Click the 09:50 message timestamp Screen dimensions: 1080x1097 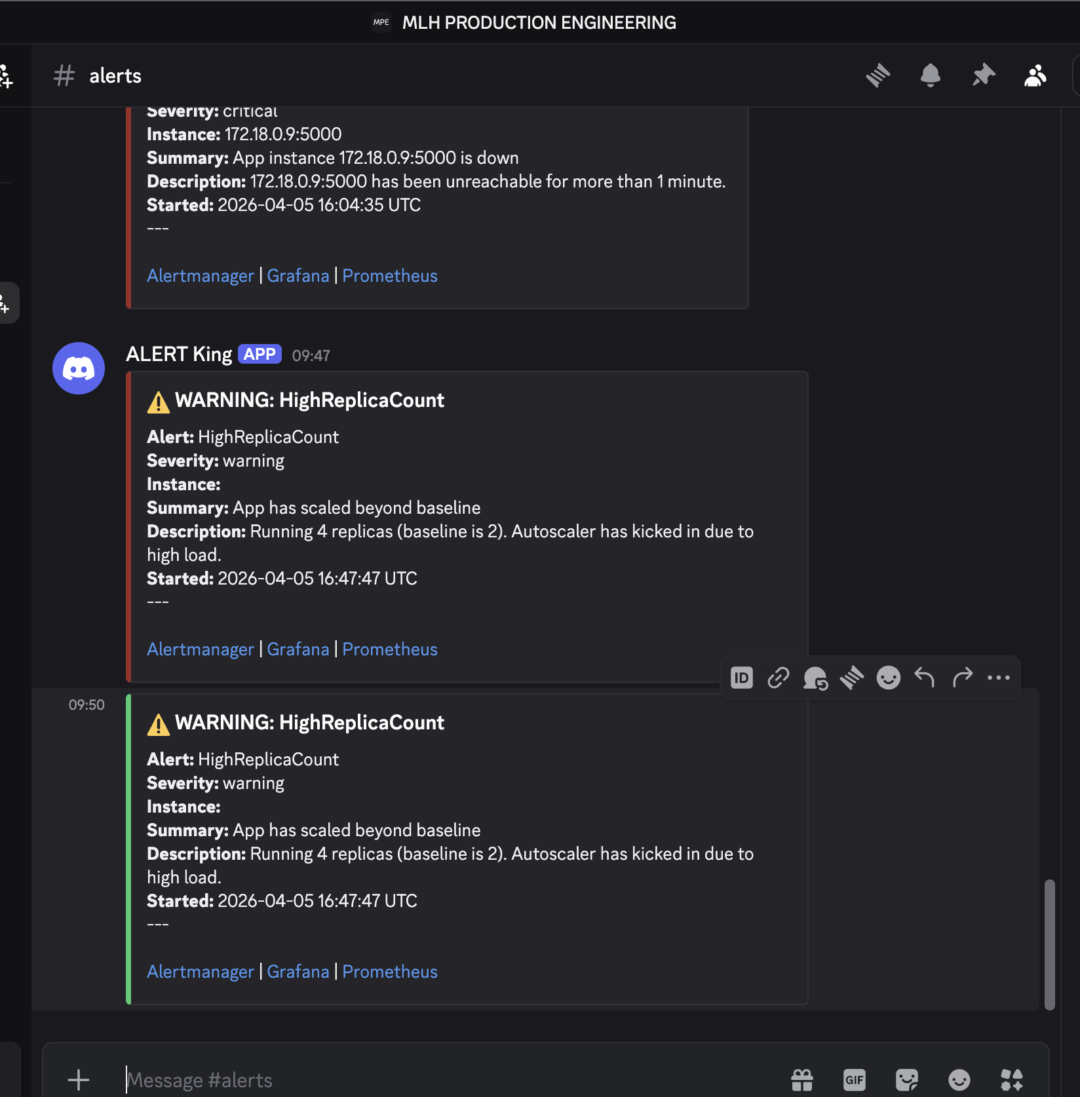point(87,705)
